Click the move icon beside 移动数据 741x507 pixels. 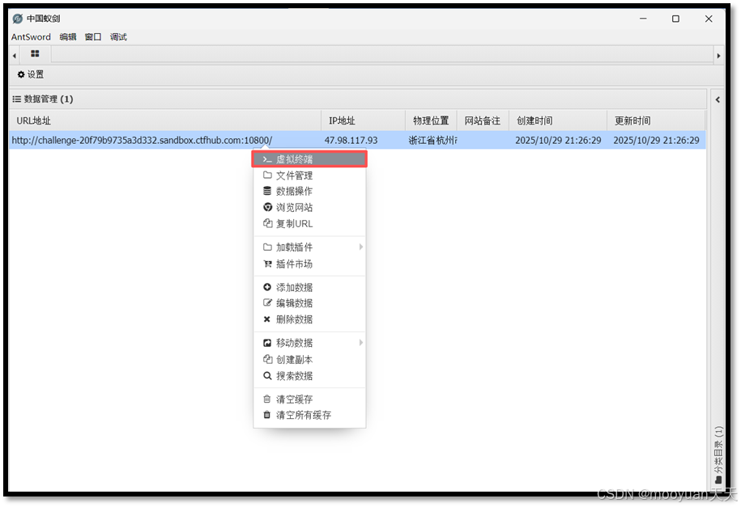pos(267,343)
